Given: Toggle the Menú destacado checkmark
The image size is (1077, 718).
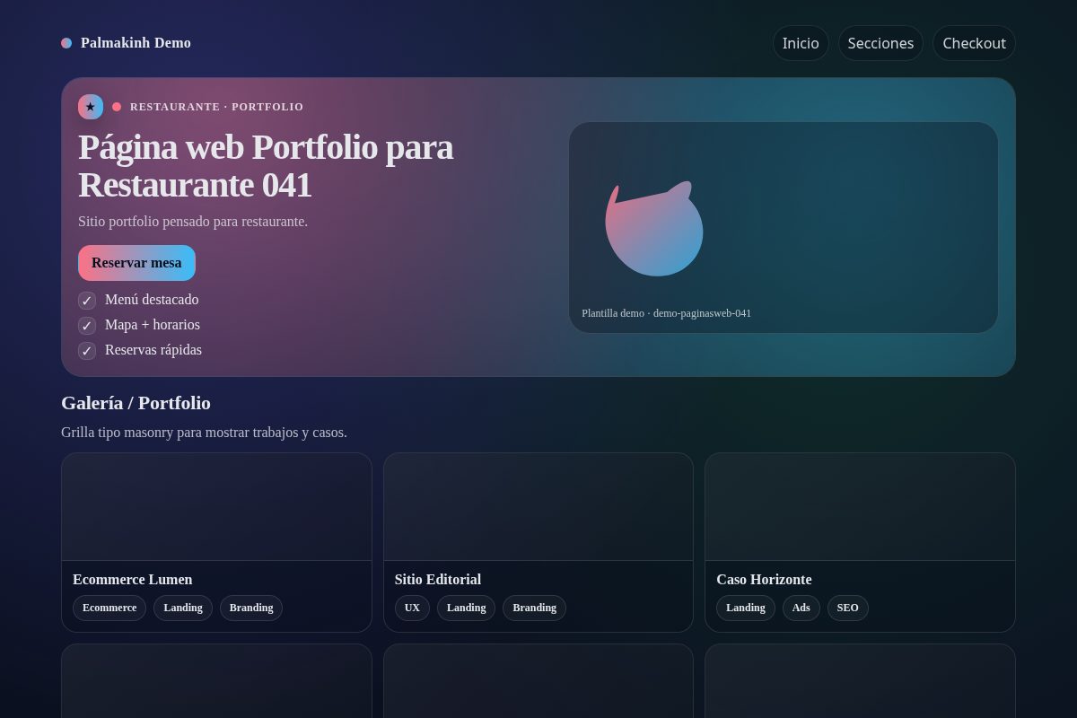Looking at the screenshot, I should click(x=87, y=301).
